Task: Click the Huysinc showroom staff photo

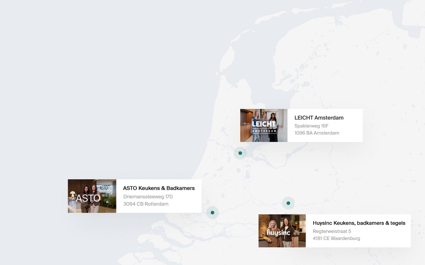Action: point(282,231)
